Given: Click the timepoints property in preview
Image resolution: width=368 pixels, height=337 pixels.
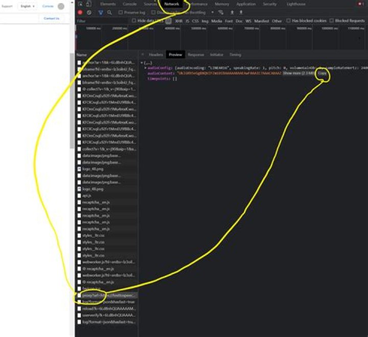Looking at the screenshot, I should (x=158, y=79).
